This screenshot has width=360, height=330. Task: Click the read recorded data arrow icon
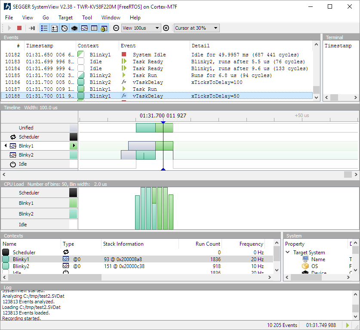click(32, 28)
